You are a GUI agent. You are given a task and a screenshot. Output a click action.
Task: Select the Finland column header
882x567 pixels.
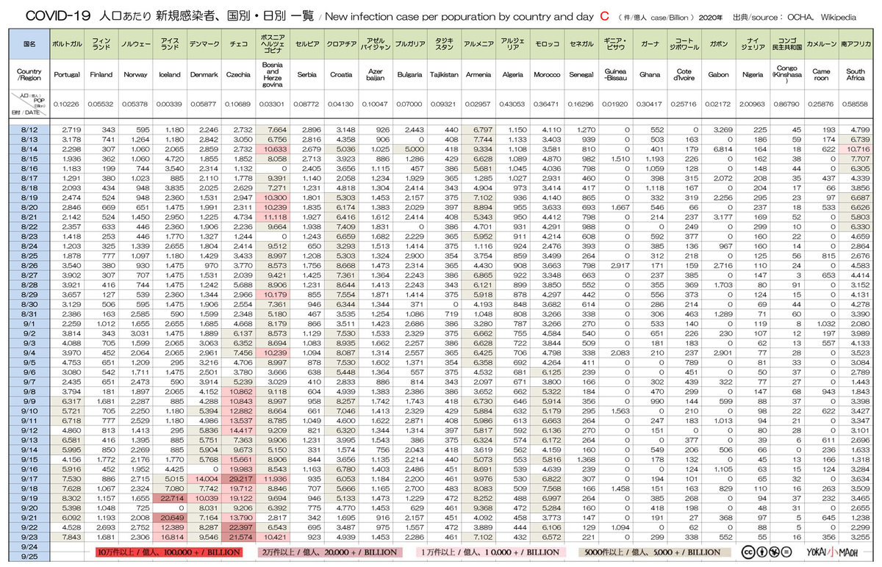(x=101, y=74)
